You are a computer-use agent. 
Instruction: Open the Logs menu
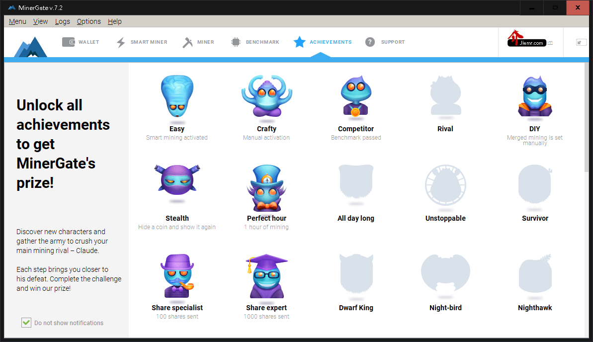(x=63, y=21)
